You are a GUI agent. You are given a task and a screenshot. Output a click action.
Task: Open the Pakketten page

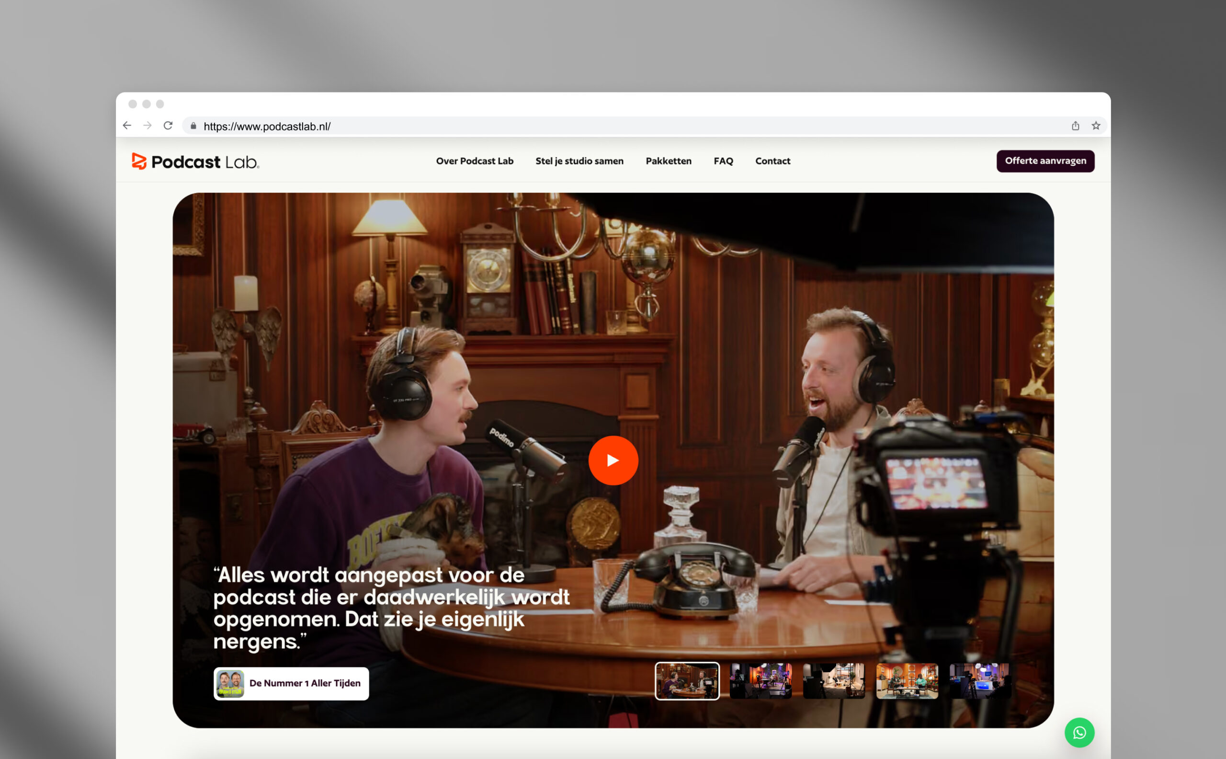click(669, 161)
